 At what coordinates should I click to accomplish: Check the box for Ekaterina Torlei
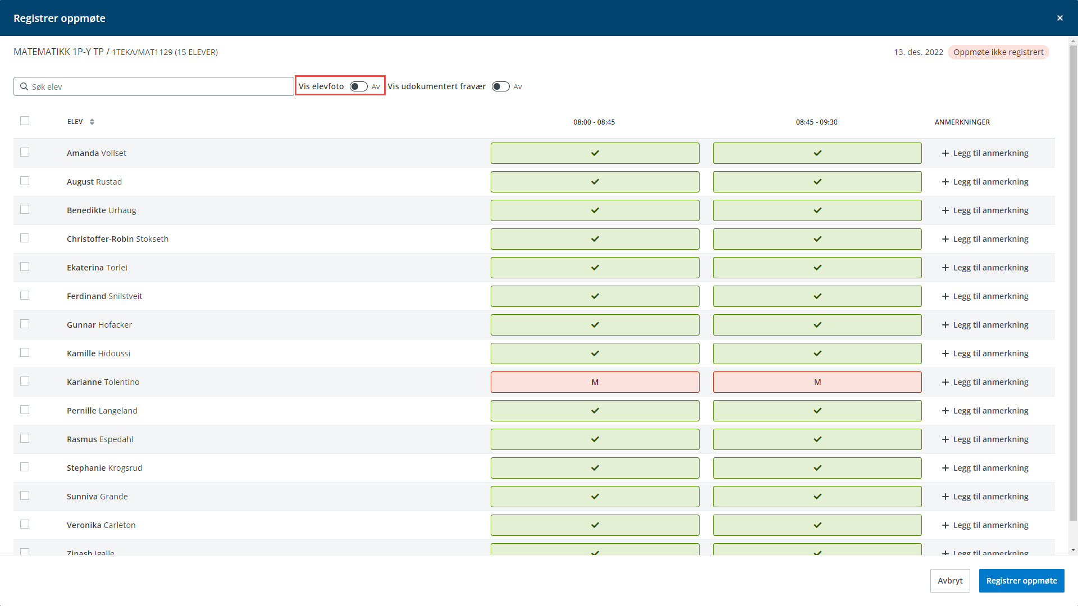25,267
